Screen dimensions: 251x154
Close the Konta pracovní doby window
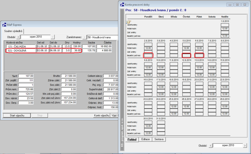245,5
